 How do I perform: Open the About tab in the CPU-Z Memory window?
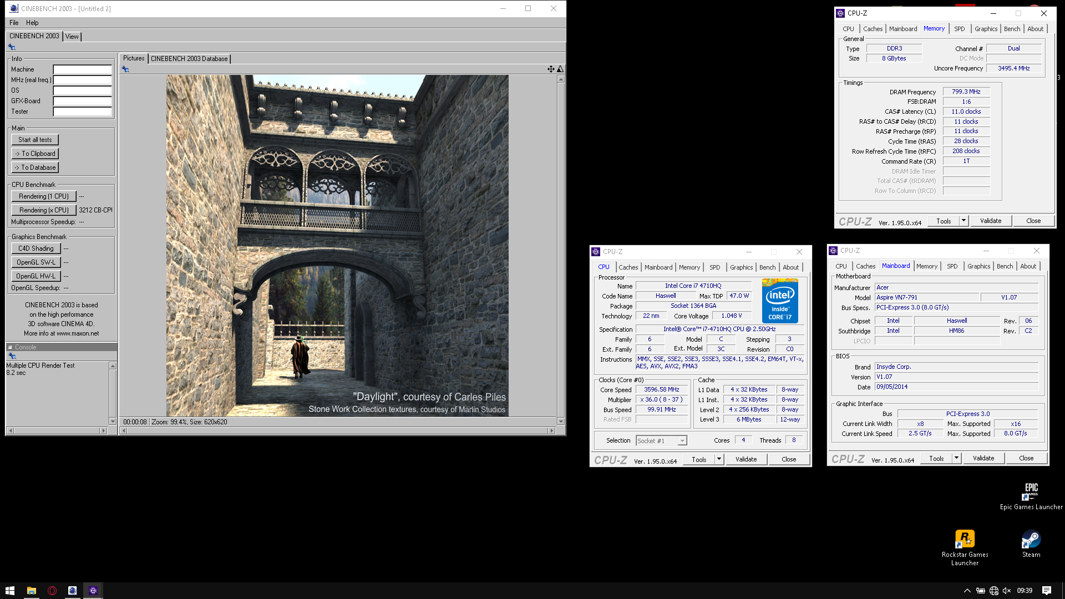coord(1035,29)
